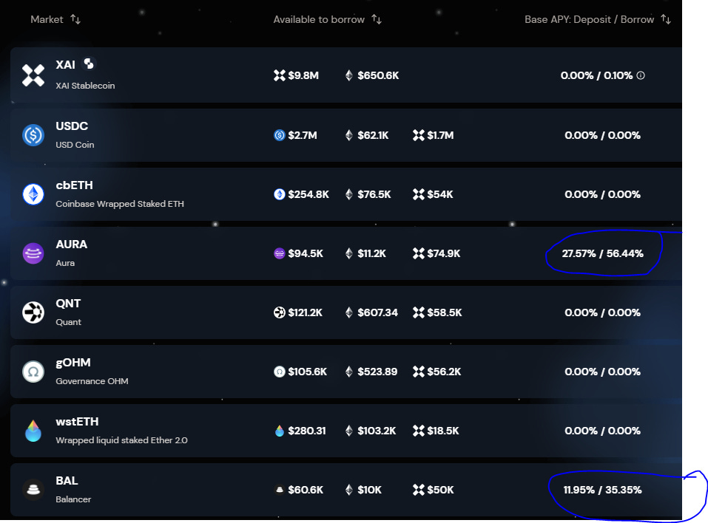Sort by Available to borrow arrows
The image size is (708, 523).
[377, 19]
